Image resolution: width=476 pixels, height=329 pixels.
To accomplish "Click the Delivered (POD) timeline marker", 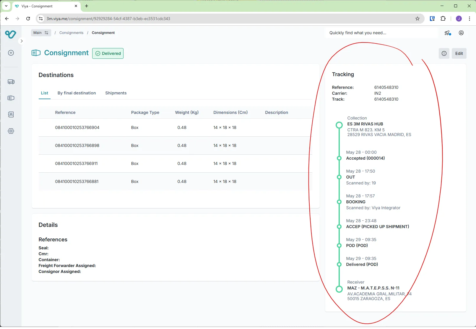I will point(339,264).
